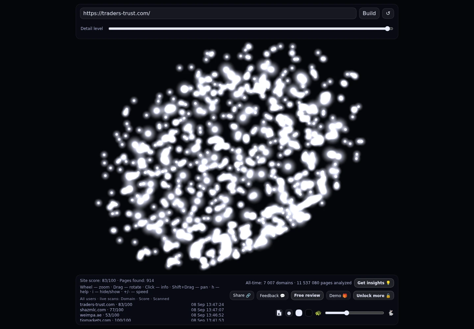Select the weimpa.ae · 53/100 scan row
This screenshot has height=329, width=474.
pyautogui.click(x=152, y=315)
